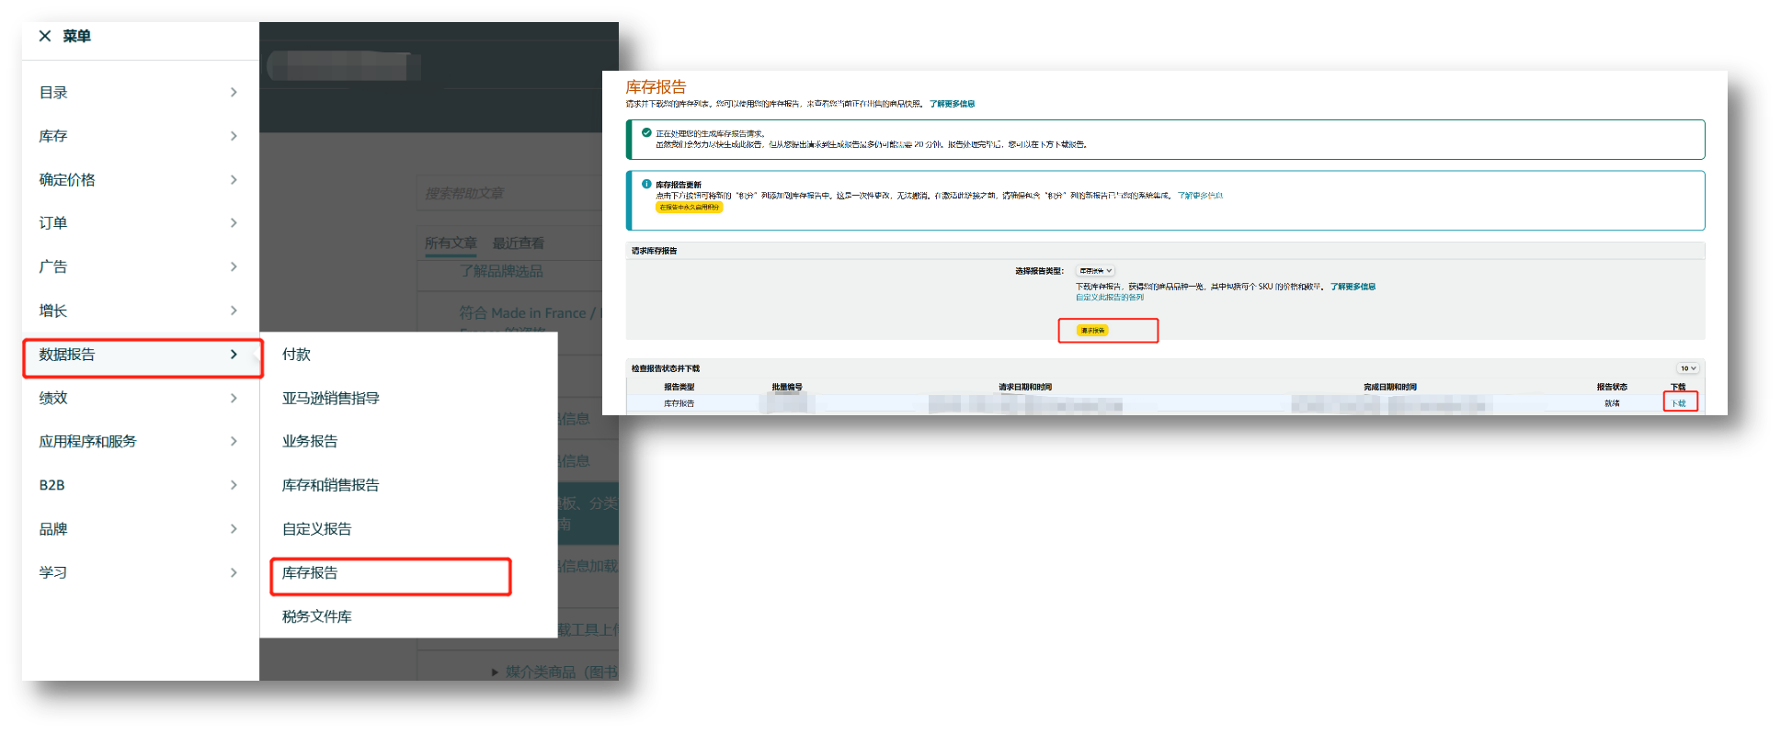Open the 选择报告类型 dropdown
Image resolution: width=1781 pixels, height=734 pixels.
pyautogui.click(x=1095, y=271)
